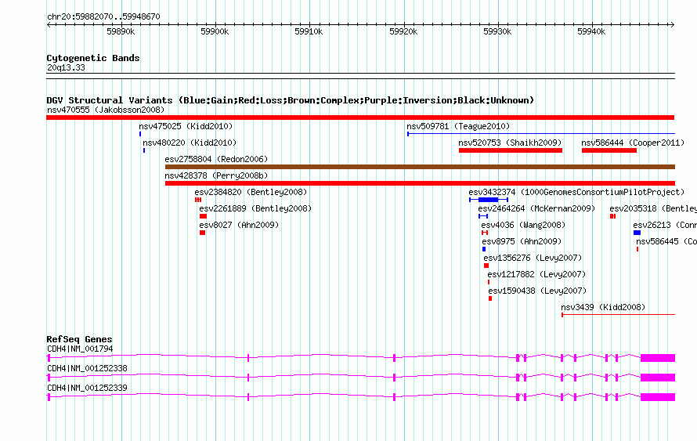
Task: Select the red esv2261889 variant glyph
Action: (x=203, y=216)
